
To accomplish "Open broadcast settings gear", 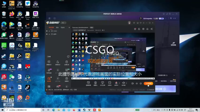I will tap(141, 83).
